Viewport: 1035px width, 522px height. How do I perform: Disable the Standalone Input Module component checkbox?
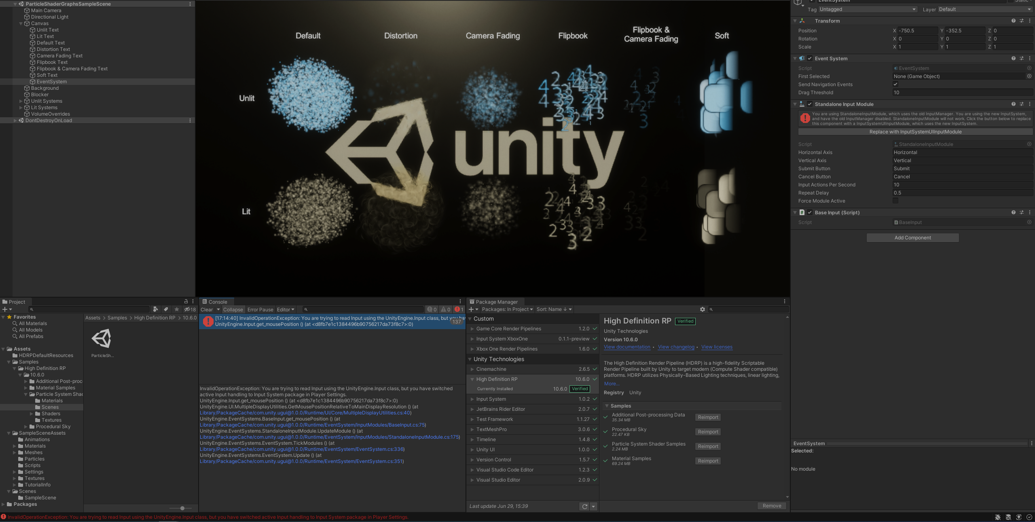[810, 104]
